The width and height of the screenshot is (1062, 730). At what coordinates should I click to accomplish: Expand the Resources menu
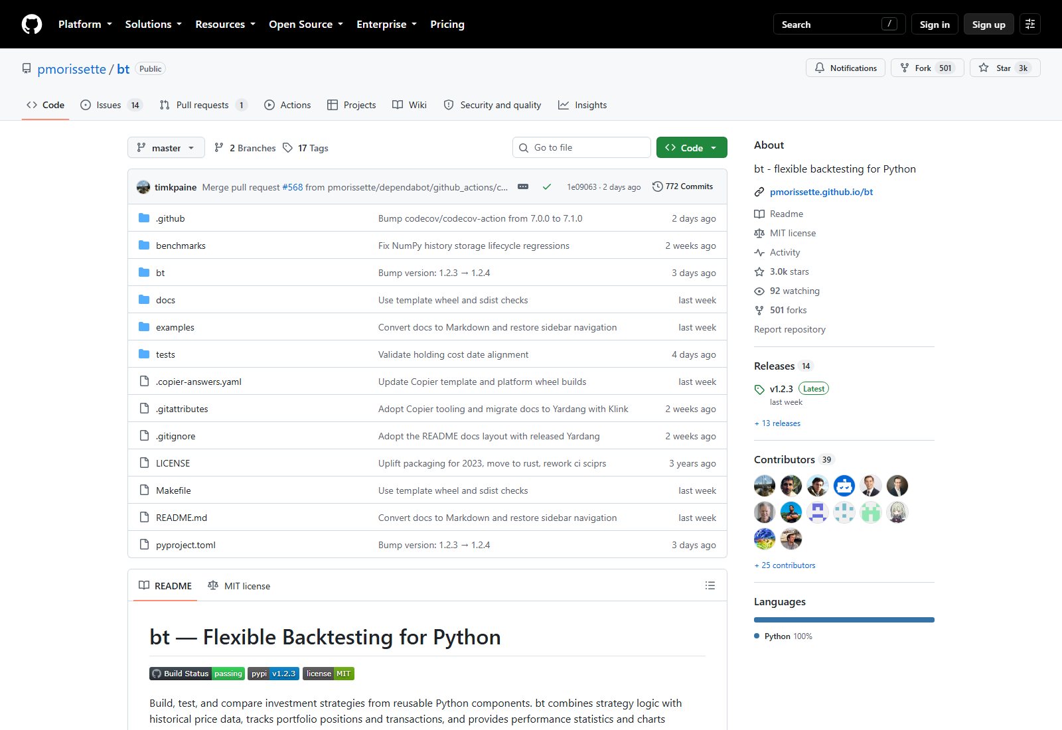coord(225,25)
